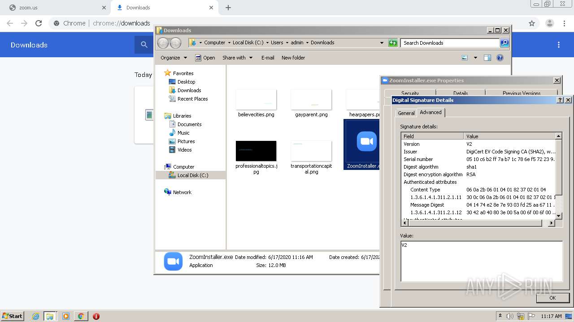Open Network in navigation pane
Image resolution: width=574 pixels, height=322 pixels.
click(x=182, y=192)
